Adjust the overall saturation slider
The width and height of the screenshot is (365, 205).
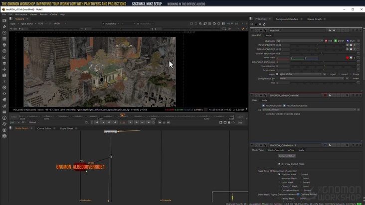pos(323,53)
